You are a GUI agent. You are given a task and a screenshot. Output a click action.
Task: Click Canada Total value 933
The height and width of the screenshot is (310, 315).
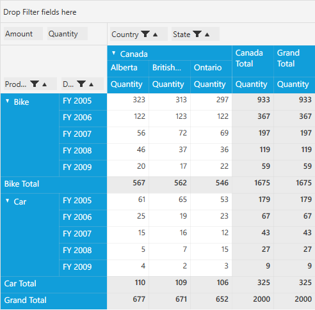[x=253, y=102]
